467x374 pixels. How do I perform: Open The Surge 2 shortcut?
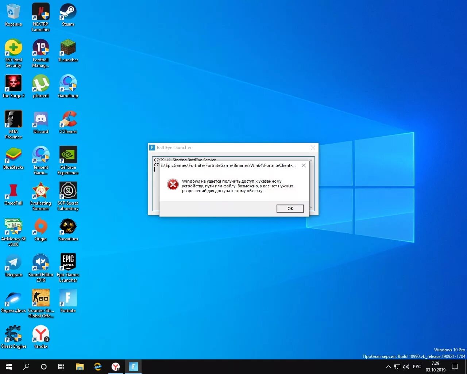click(x=13, y=87)
